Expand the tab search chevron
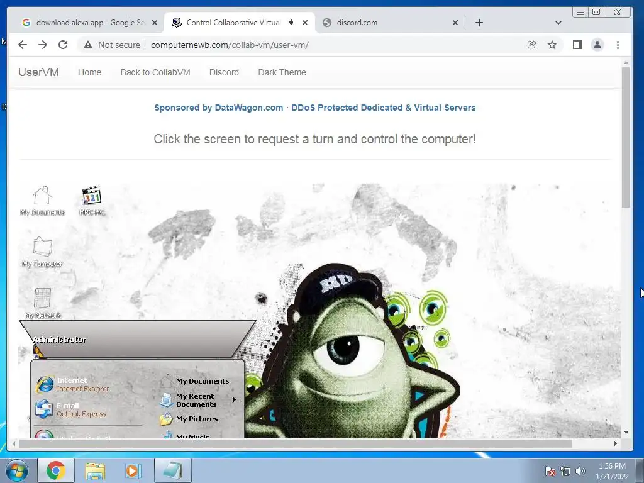 (558, 23)
